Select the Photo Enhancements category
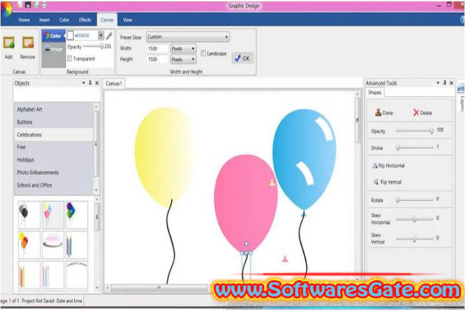465x310 pixels. coord(54,172)
